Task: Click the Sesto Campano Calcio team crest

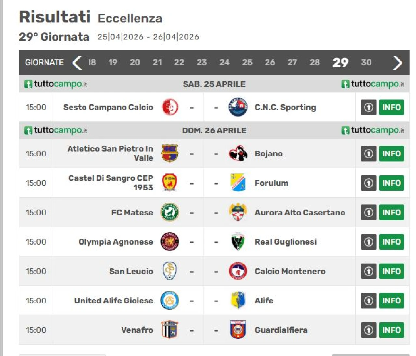Action: click(x=170, y=107)
